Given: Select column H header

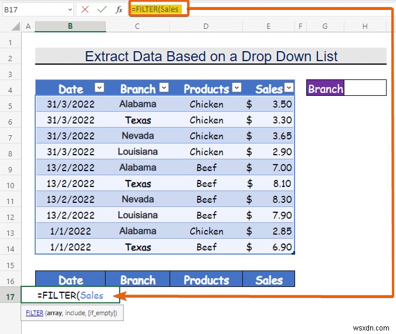Looking at the screenshot, I should pos(365,26).
